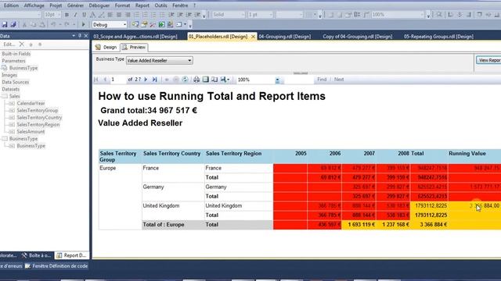Select the SalesAmount field
Screen dimensions: 501x281
31,132
